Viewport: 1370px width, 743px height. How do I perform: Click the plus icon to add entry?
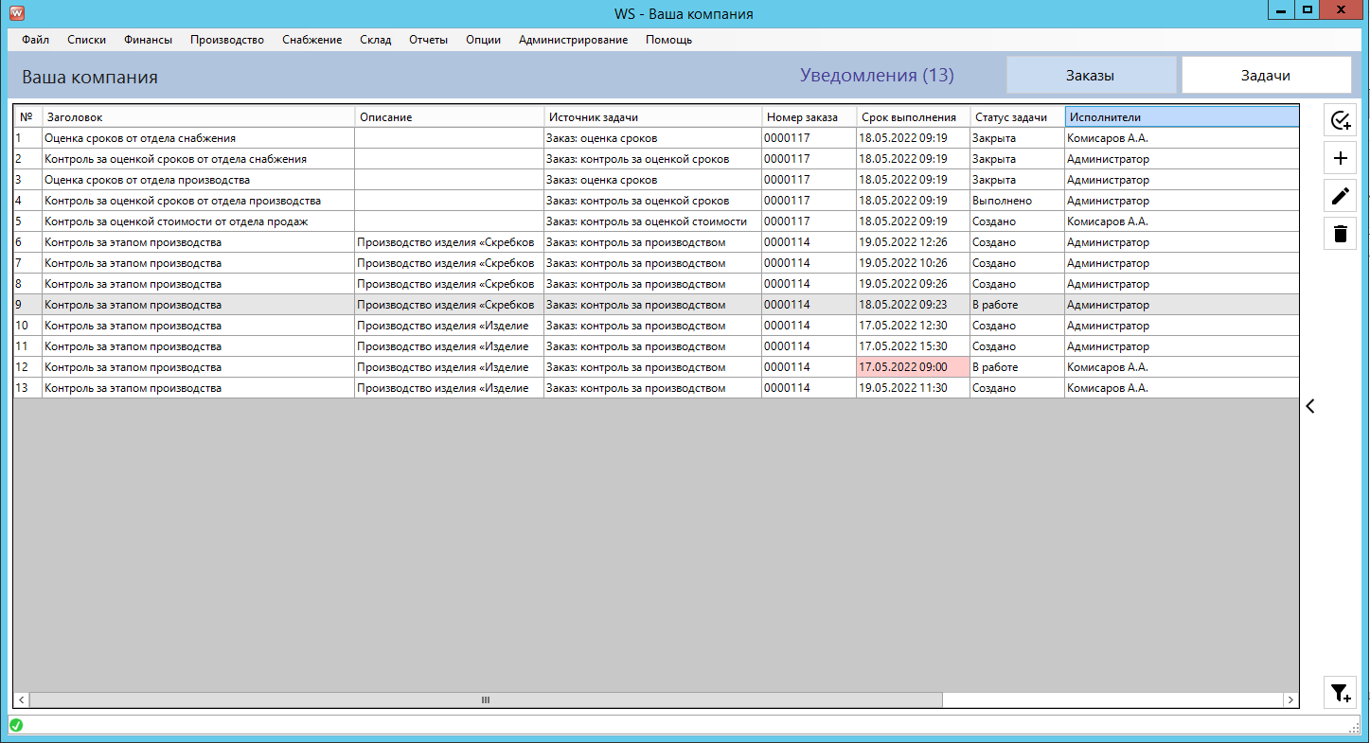pyautogui.click(x=1340, y=158)
